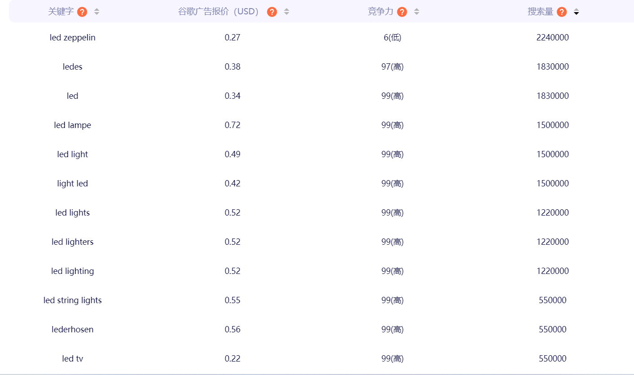Click the help icon beside 竞争力 header
Image resolution: width=634 pixels, height=375 pixels.
(402, 12)
